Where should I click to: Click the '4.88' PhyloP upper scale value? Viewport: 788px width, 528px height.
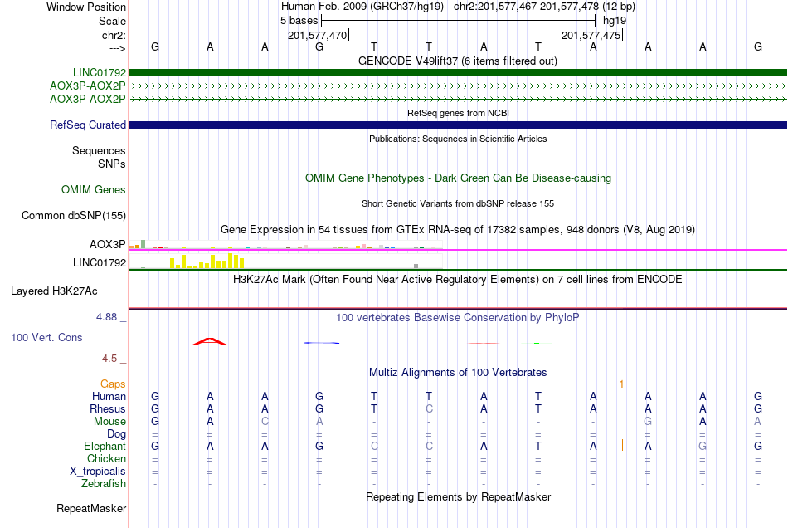106,317
